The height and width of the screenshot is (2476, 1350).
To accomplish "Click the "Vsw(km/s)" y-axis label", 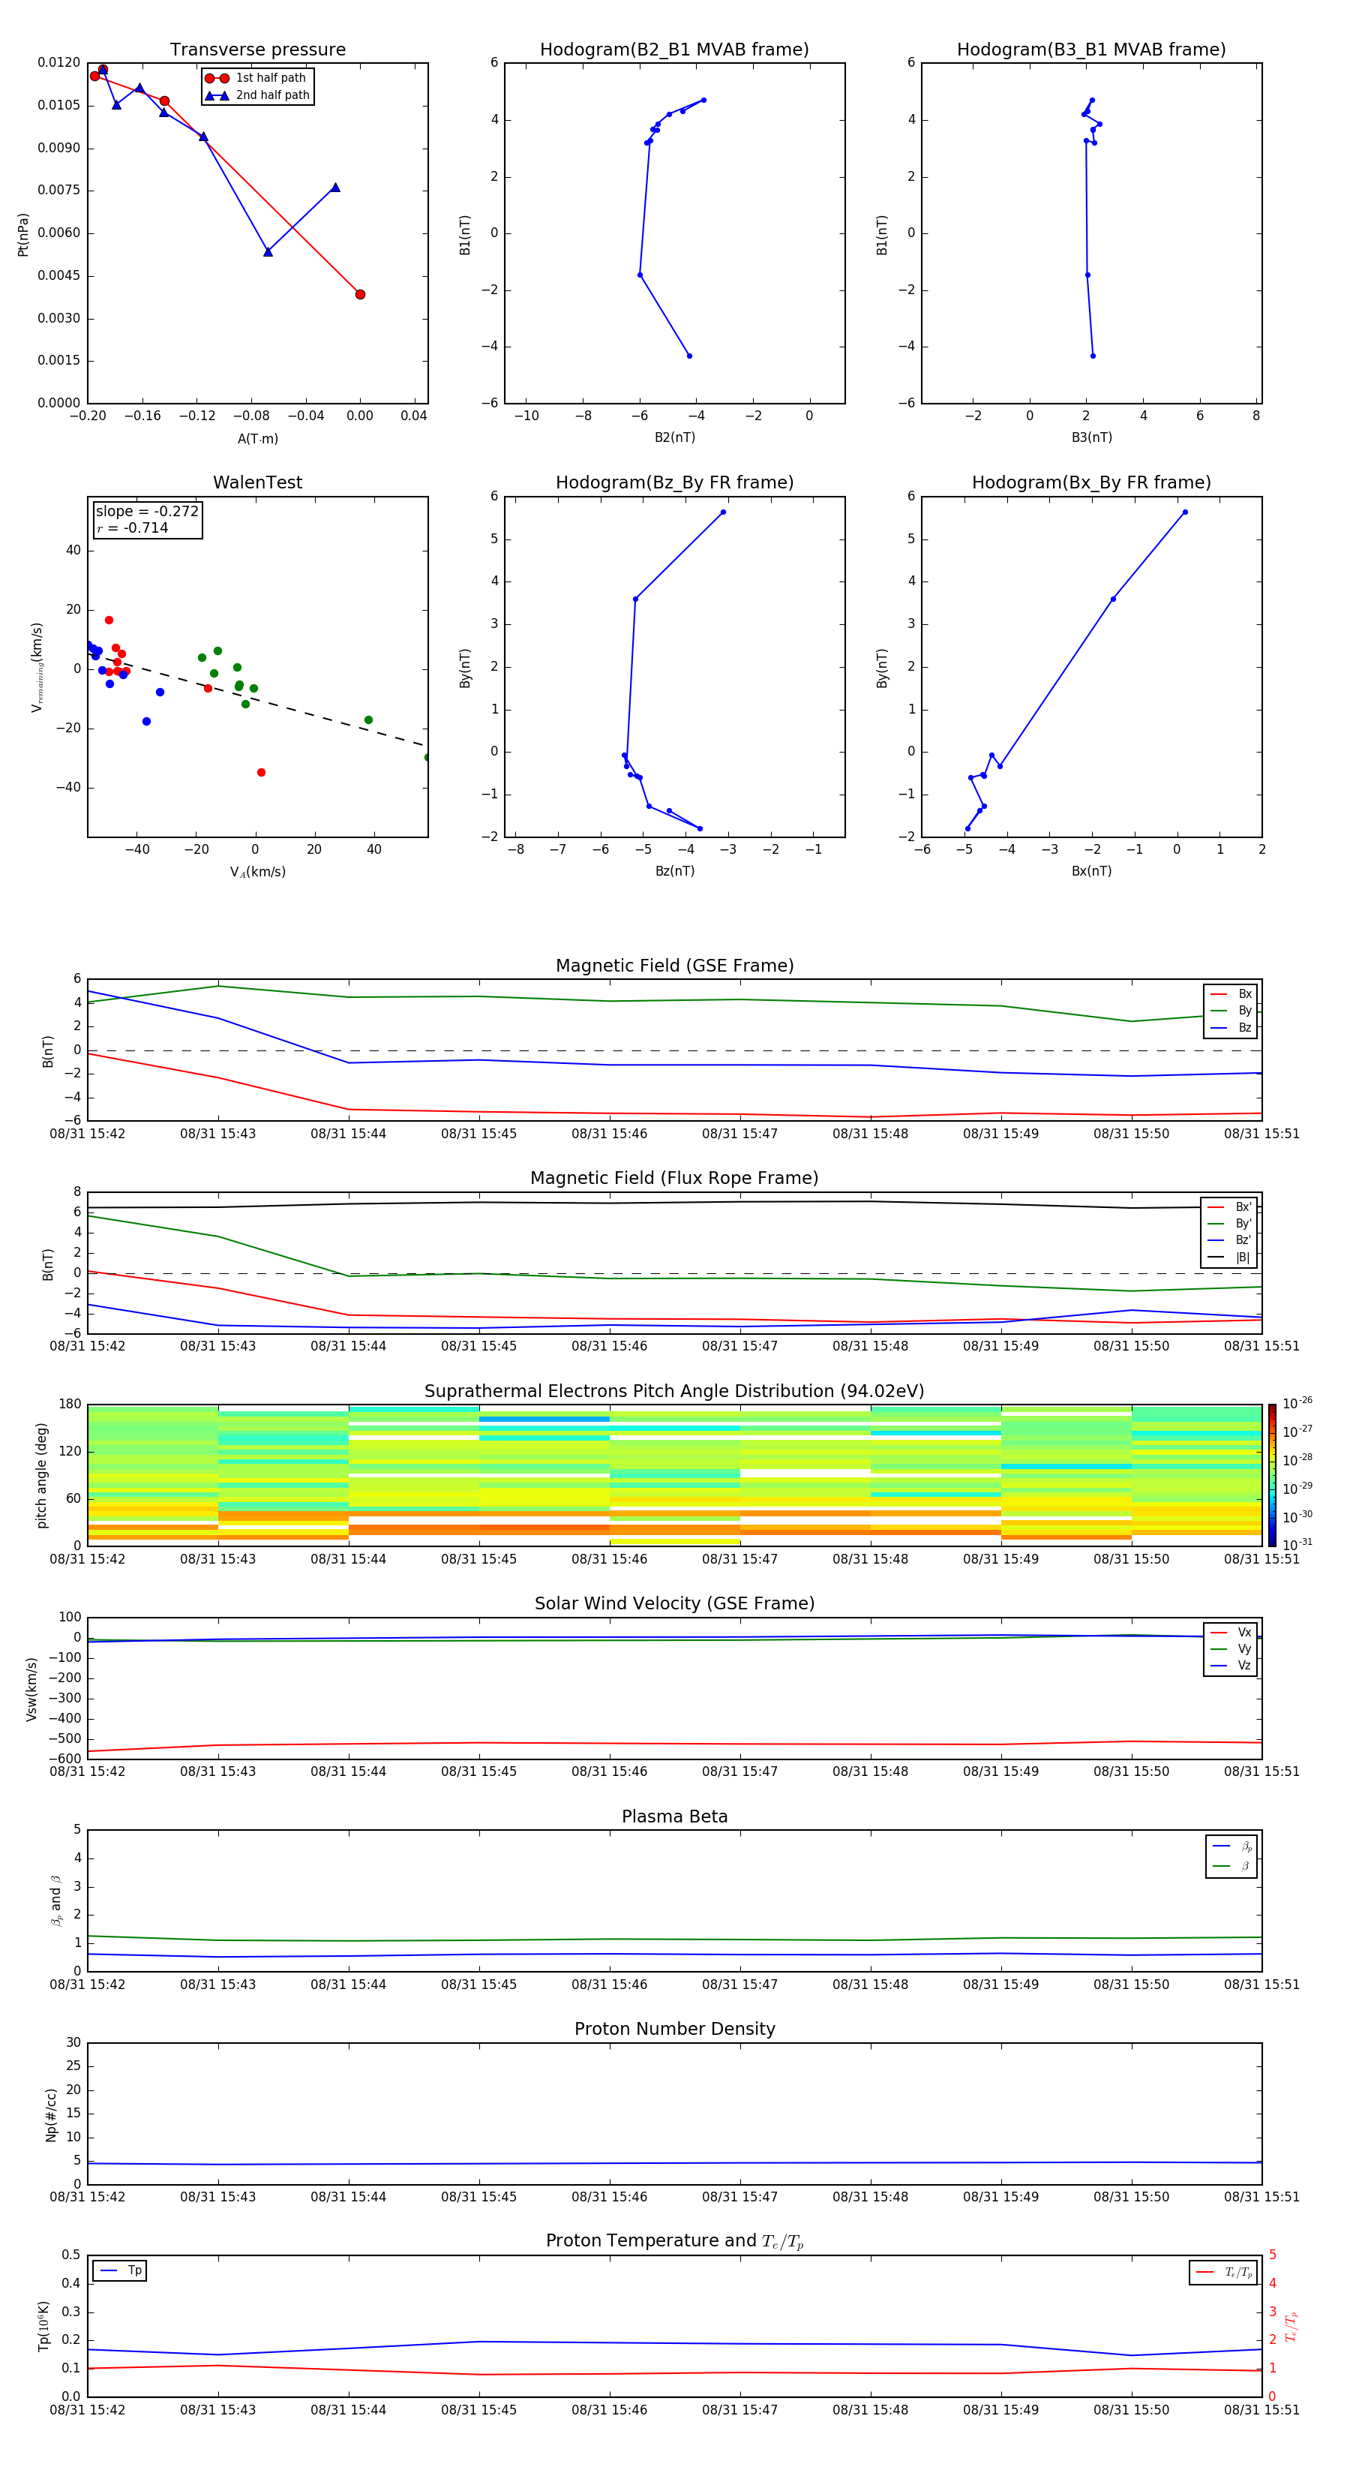I will pos(31,1688).
